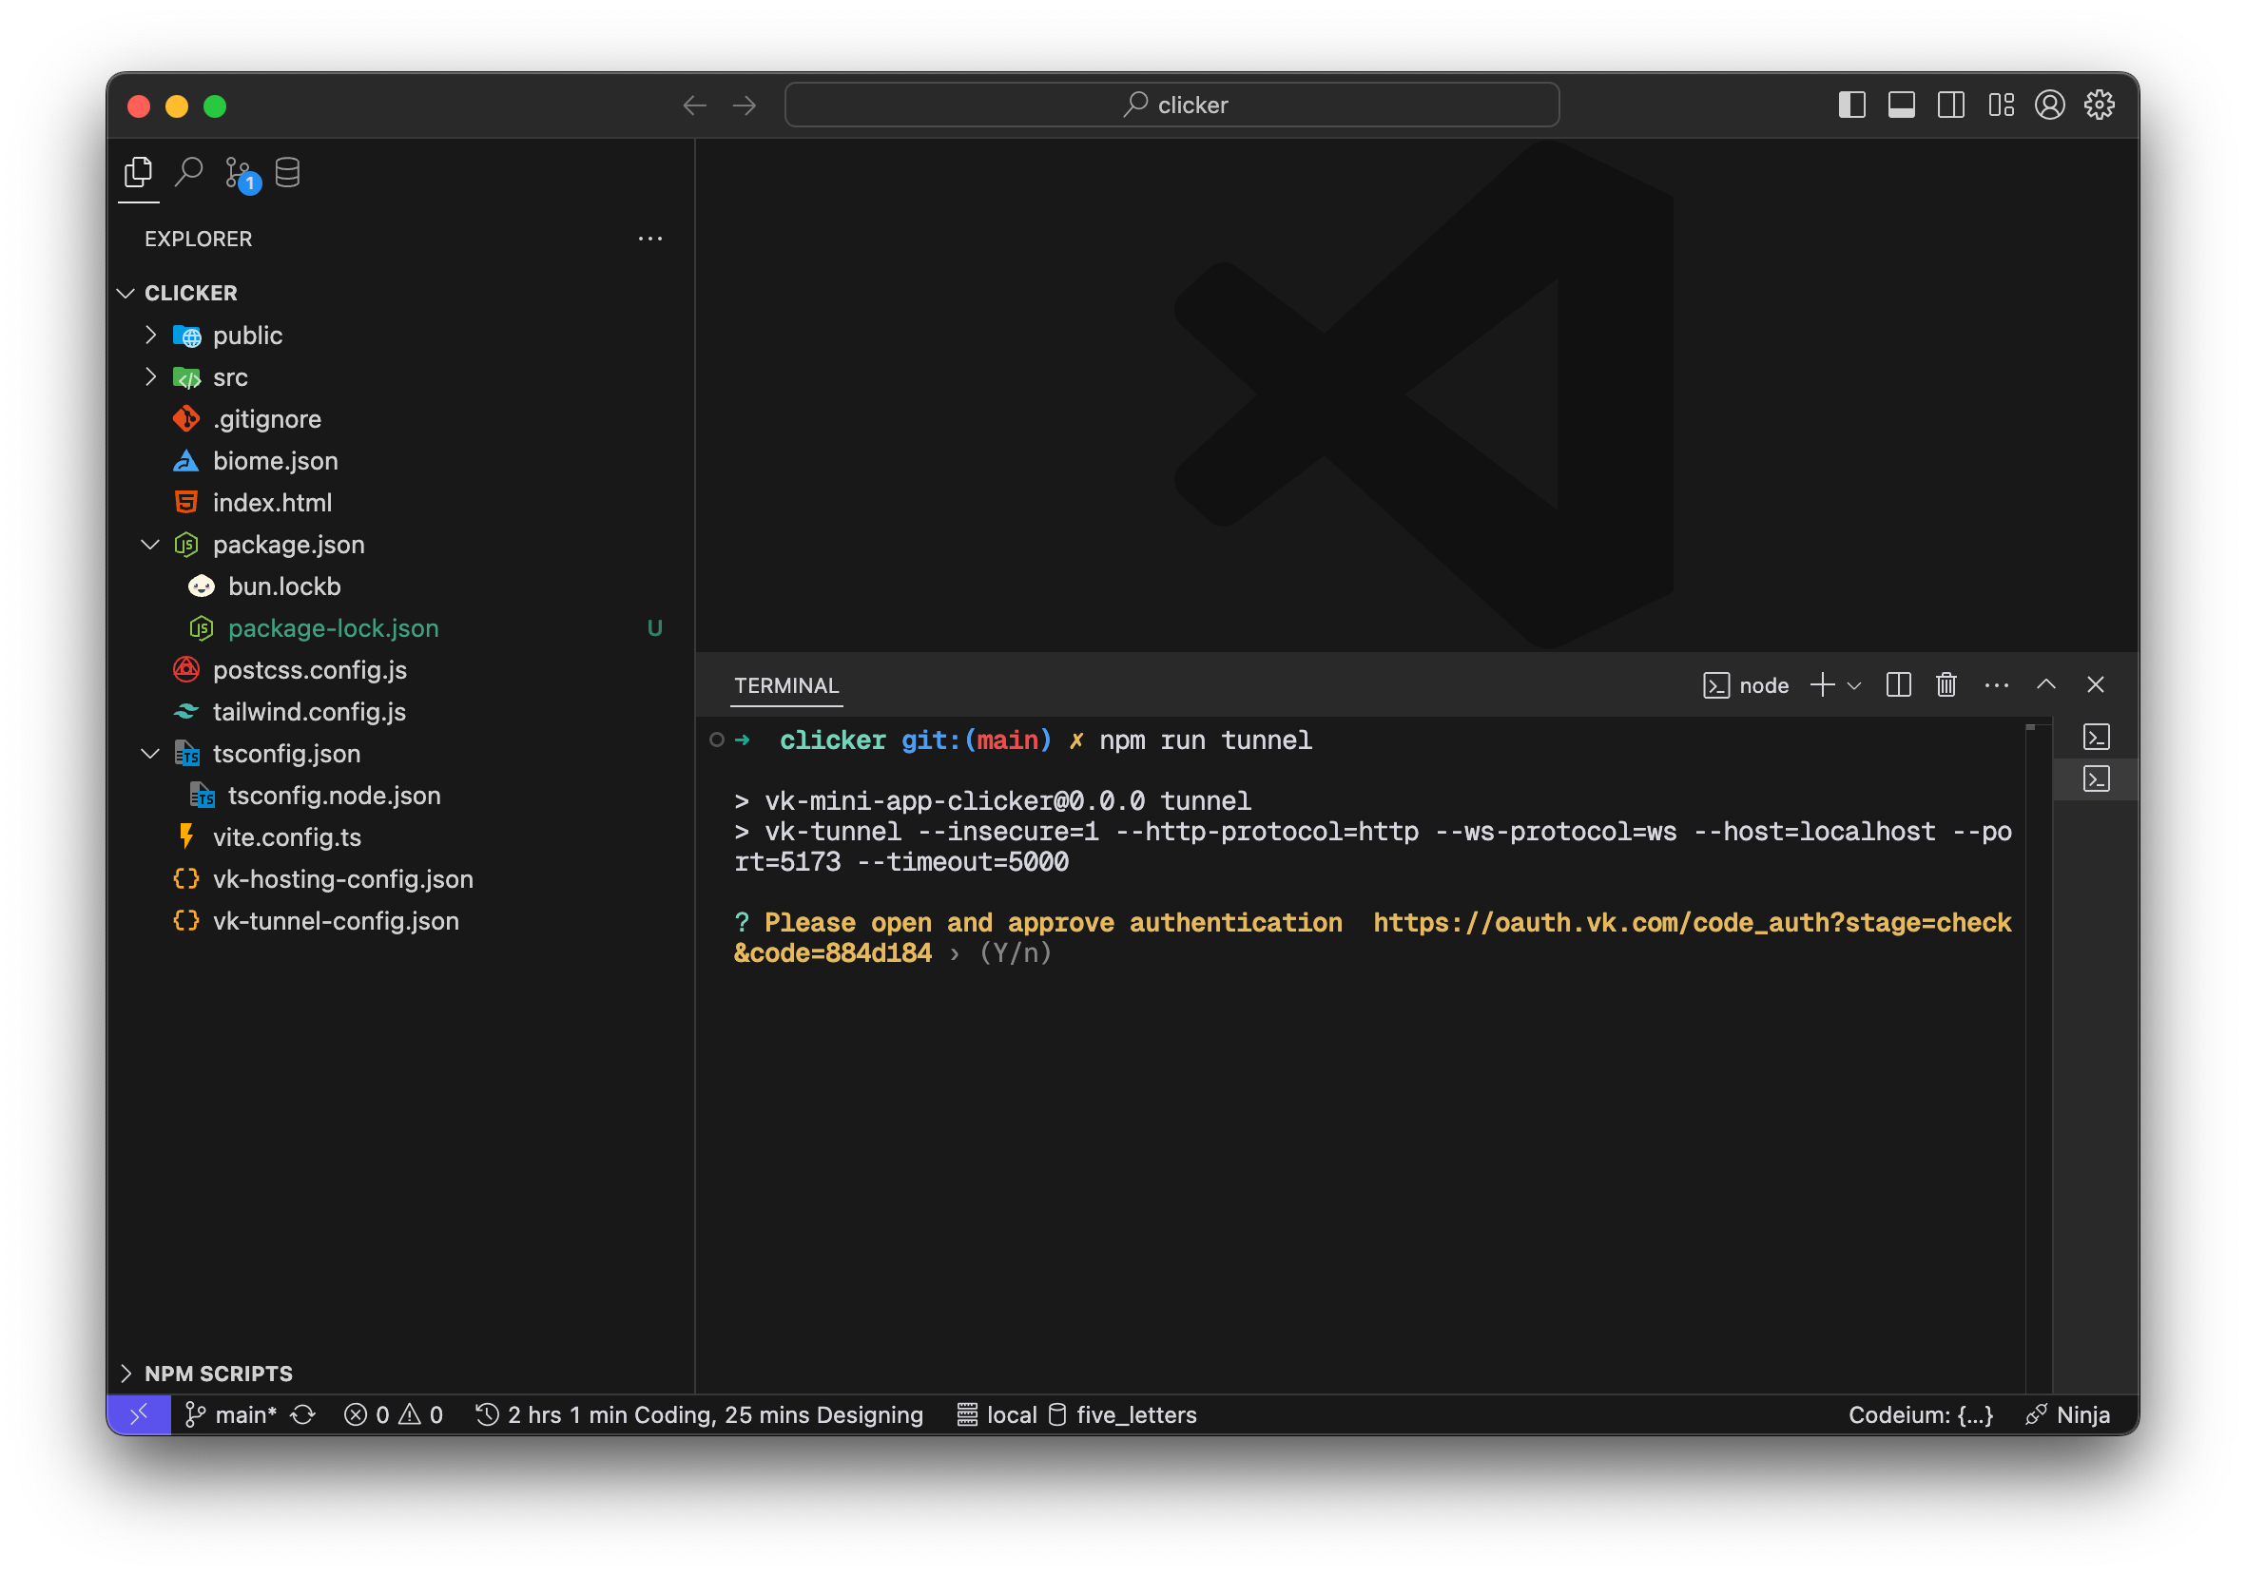Viewport: 2246px width, 1576px height.
Task: Expand the NPM SCRIPTS section
Action: [217, 1374]
